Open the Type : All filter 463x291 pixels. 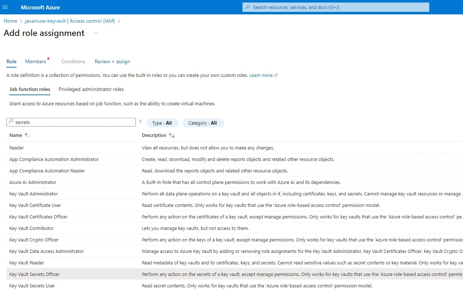tap(162, 123)
